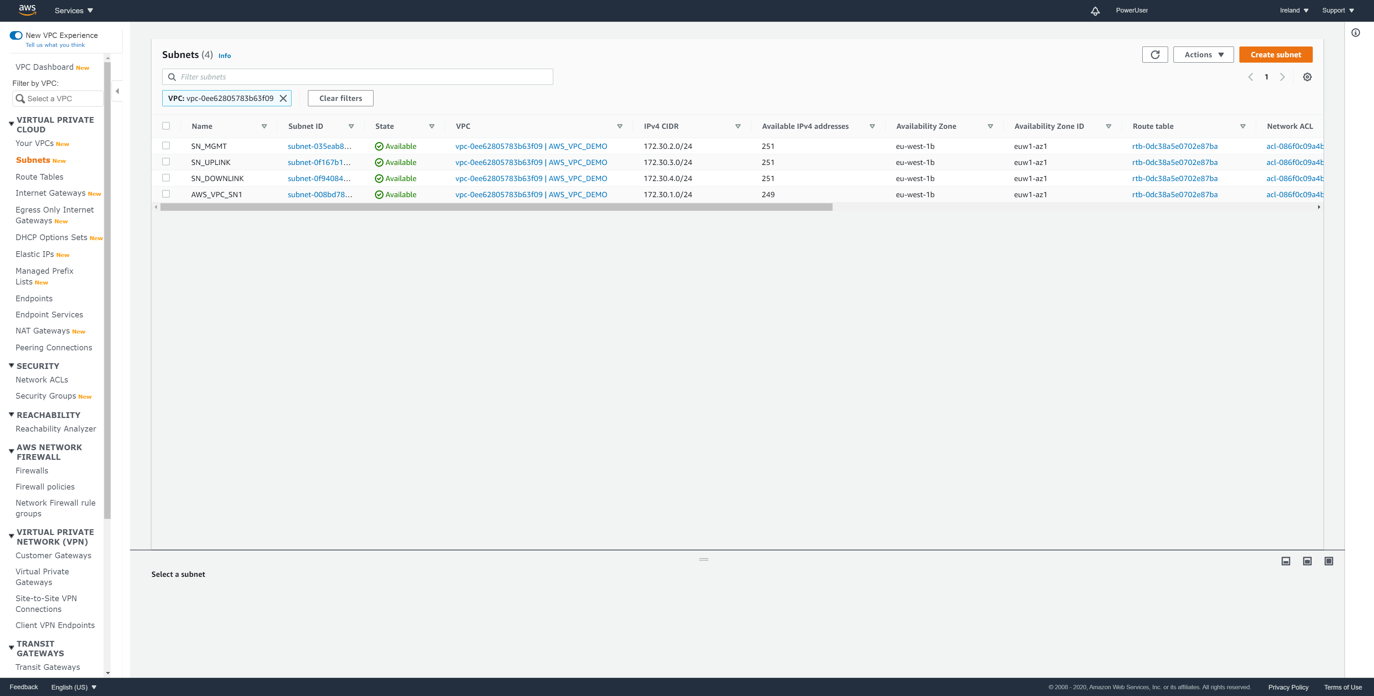Open the notifications bell icon
This screenshot has height=696, width=1374.
[x=1095, y=11]
